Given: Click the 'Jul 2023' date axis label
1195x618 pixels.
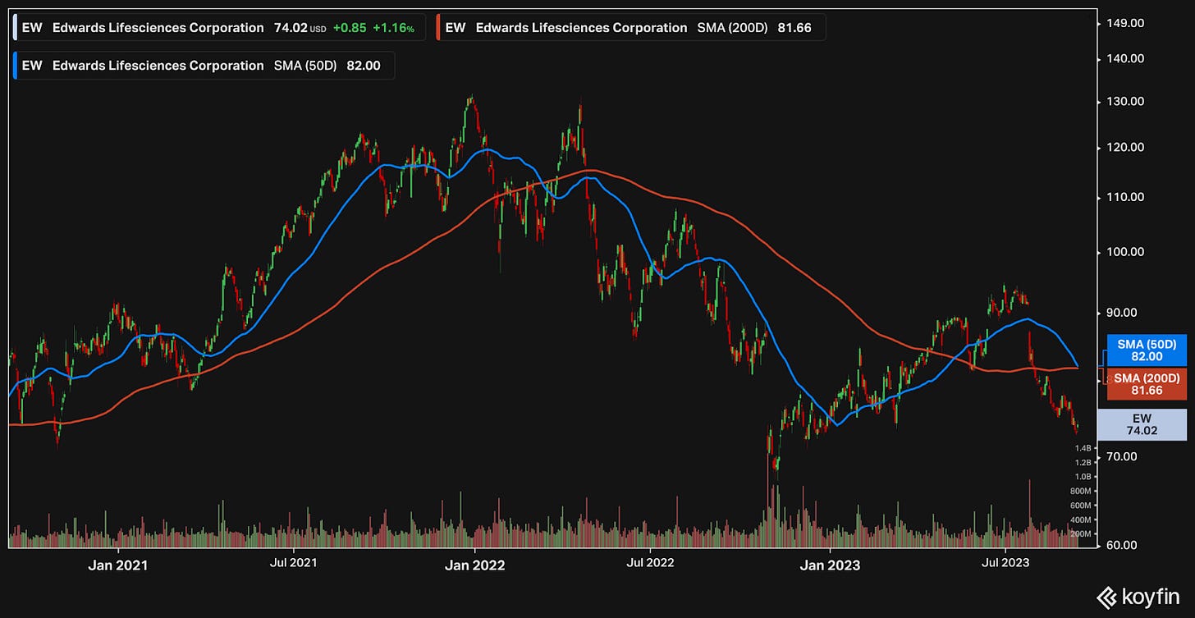Looking at the screenshot, I should pyautogui.click(x=1005, y=563).
